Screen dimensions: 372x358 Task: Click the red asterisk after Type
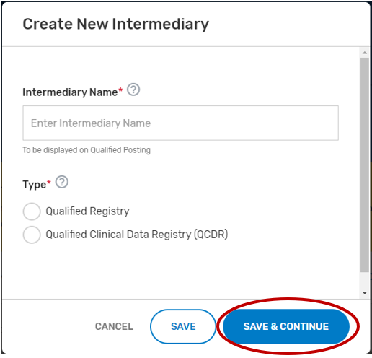pyautogui.click(x=49, y=182)
